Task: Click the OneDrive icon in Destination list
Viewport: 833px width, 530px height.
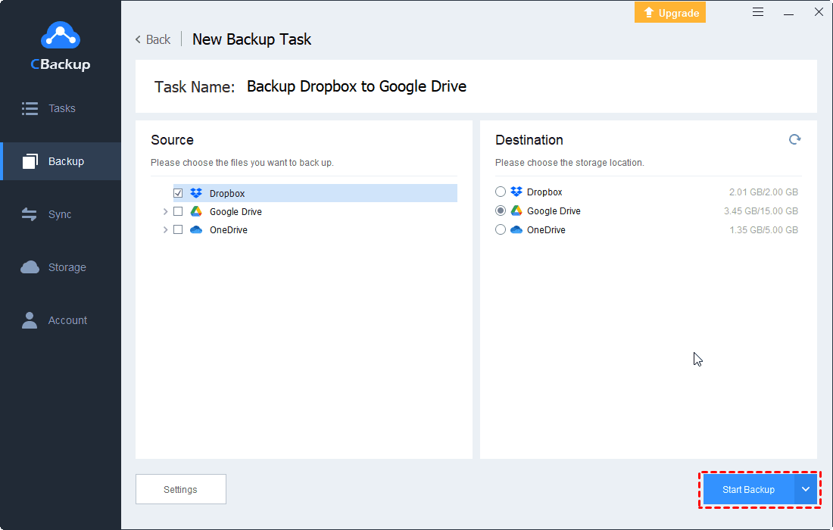Action: point(516,230)
